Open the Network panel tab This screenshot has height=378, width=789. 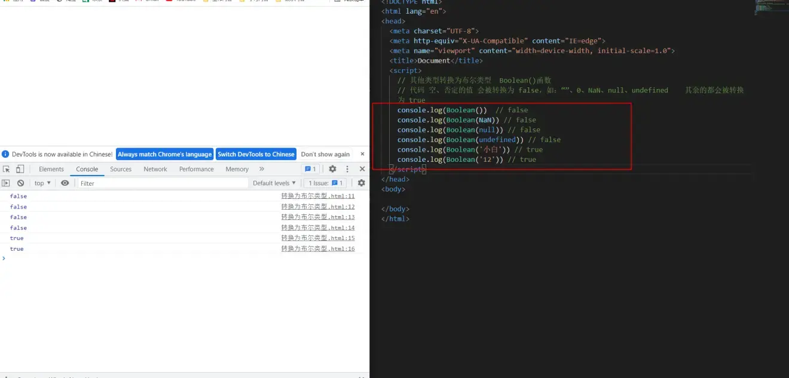(x=155, y=169)
